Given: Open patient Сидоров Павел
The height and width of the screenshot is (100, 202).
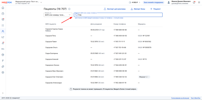Looking at the screenshot, I should click(51, 42).
